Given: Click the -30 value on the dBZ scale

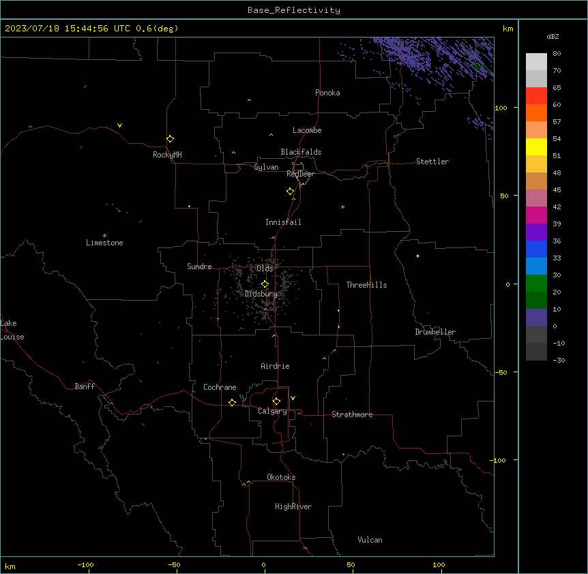Looking at the screenshot, I should coord(559,360).
